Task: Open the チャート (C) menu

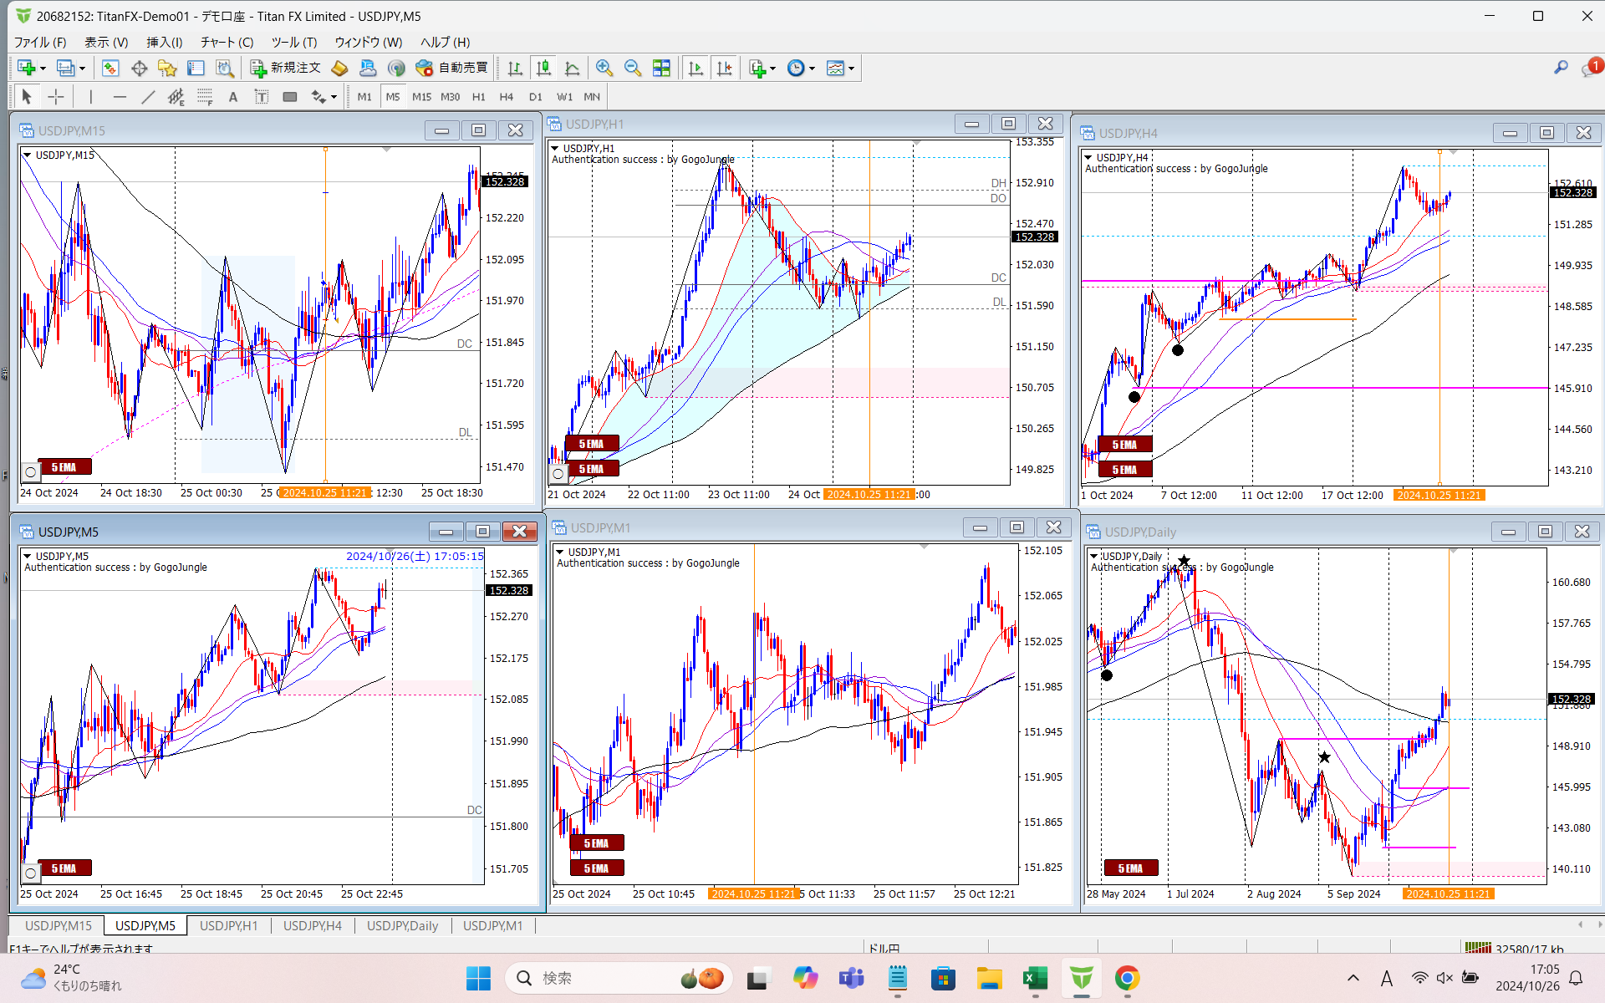Action: point(227,42)
